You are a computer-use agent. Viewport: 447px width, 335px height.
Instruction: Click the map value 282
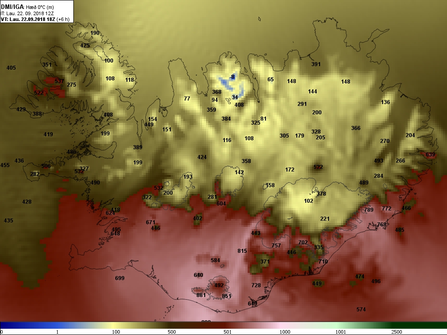[x=35, y=174]
